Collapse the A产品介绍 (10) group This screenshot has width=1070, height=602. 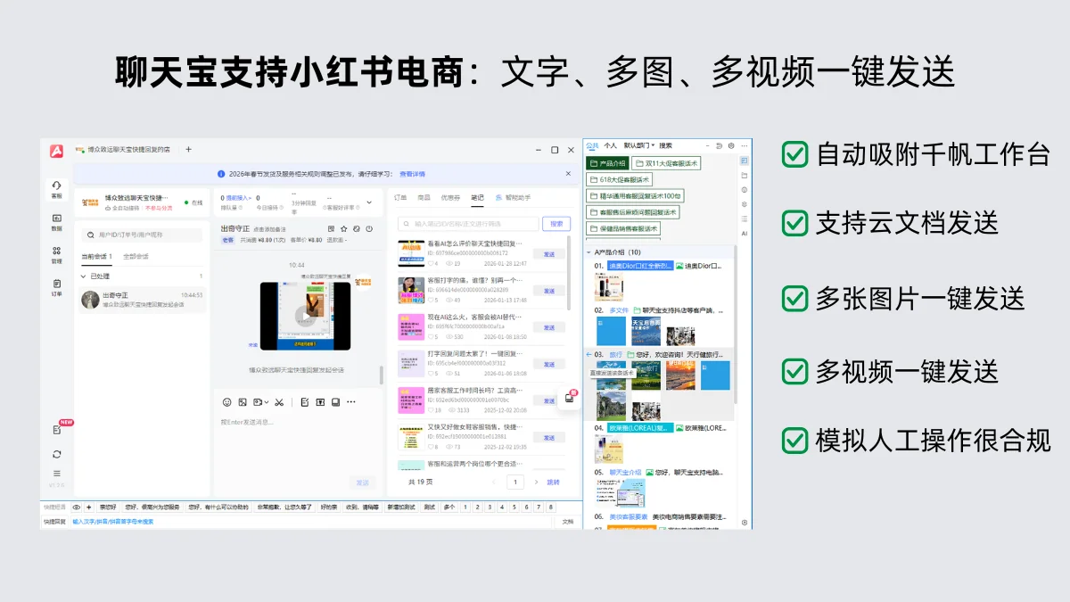[588, 252]
